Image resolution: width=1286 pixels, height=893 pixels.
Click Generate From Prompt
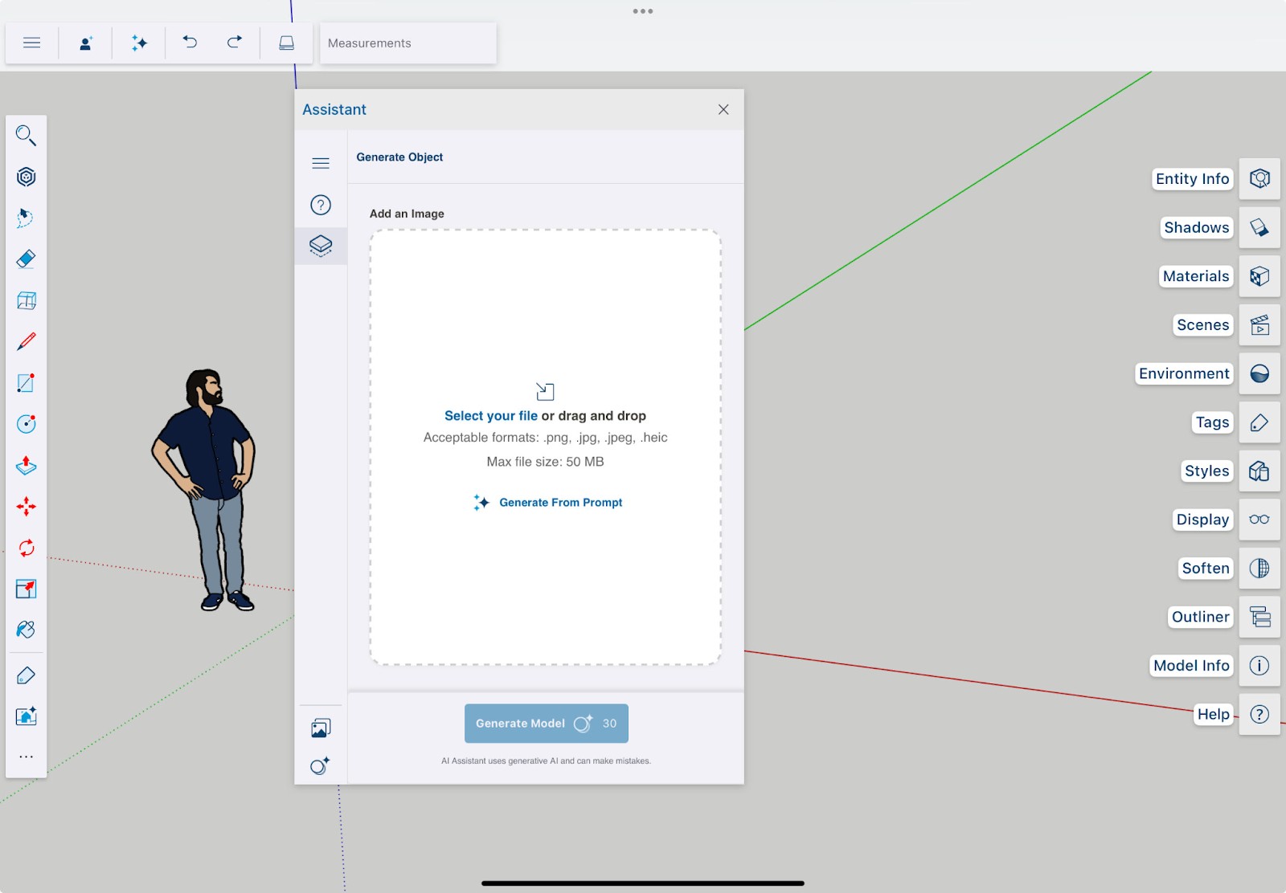coord(560,503)
